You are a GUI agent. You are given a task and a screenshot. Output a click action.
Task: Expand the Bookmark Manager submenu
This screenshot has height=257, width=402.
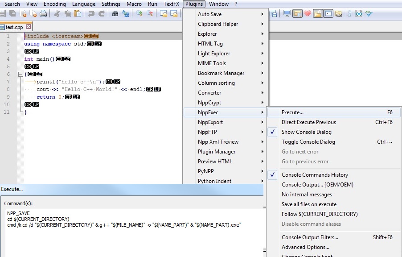226,73
